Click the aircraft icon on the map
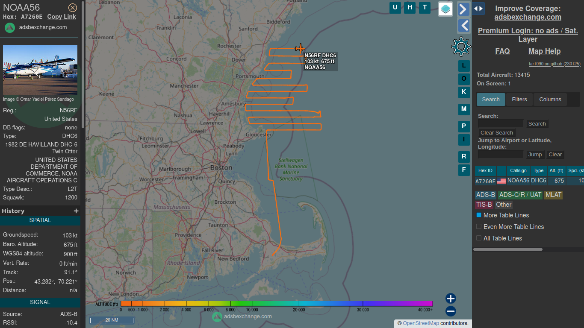The height and width of the screenshot is (328, 584). coord(300,48)
